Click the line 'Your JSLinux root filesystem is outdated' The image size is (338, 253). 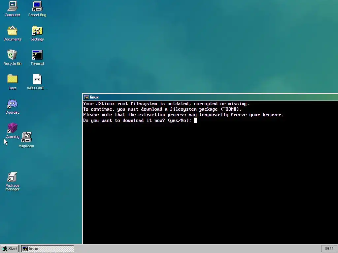(x=166, y=104)
